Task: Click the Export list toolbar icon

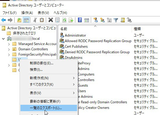Action: coord(71,20)
